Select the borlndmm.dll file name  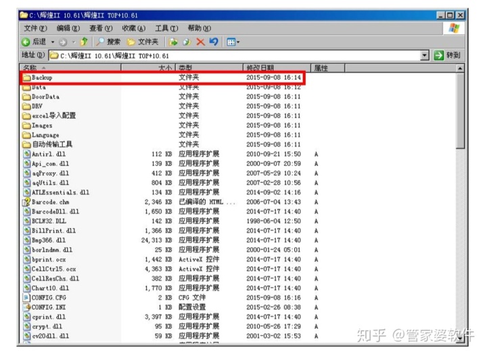(52, 250)
